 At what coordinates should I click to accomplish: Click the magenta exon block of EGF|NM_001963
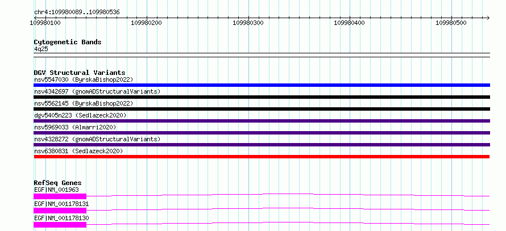(x=60, y=196)
